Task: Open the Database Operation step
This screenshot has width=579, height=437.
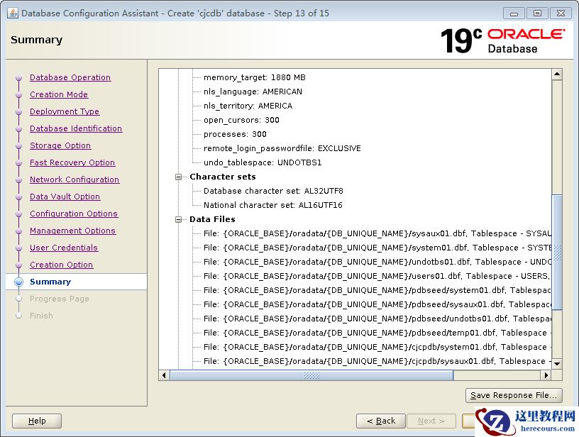Action: [x=70, y=77]
